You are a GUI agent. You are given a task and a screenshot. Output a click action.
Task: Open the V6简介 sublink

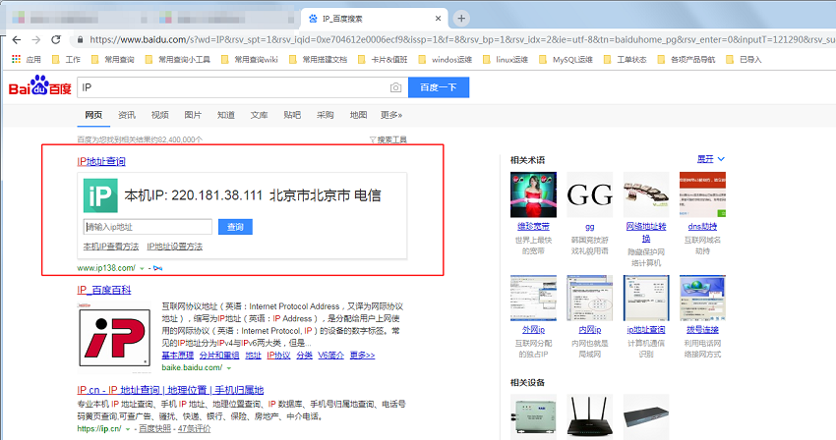point(331,356)
